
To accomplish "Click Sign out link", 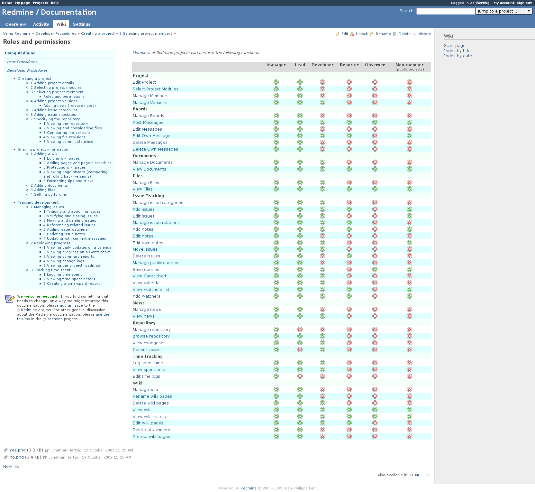I will coord(524,3).
